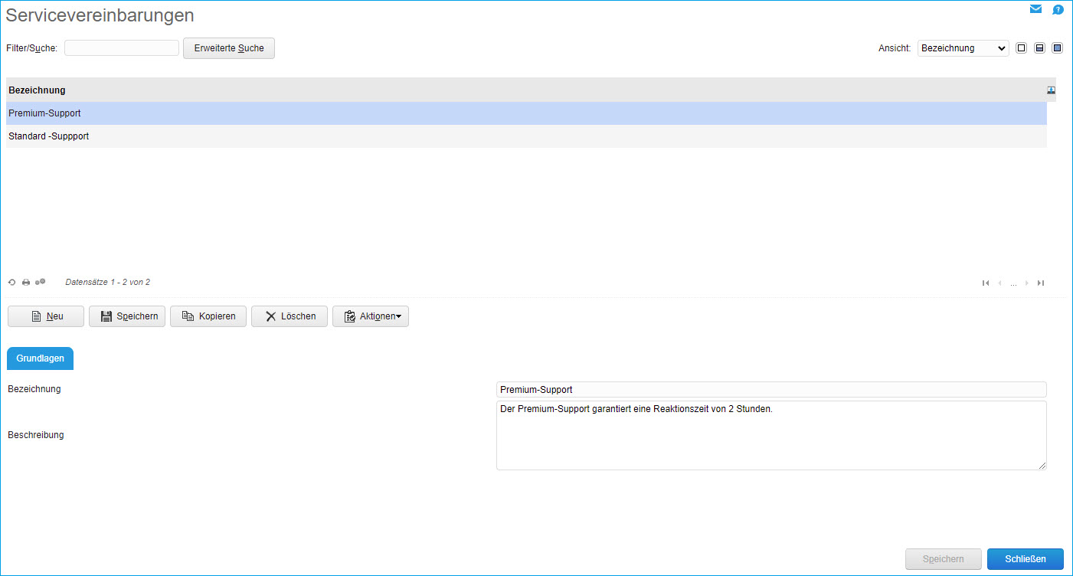The width and height of the screenshot is (1073, 576).
Task: Click the Beschreibung text area
Action: [771, 435]
